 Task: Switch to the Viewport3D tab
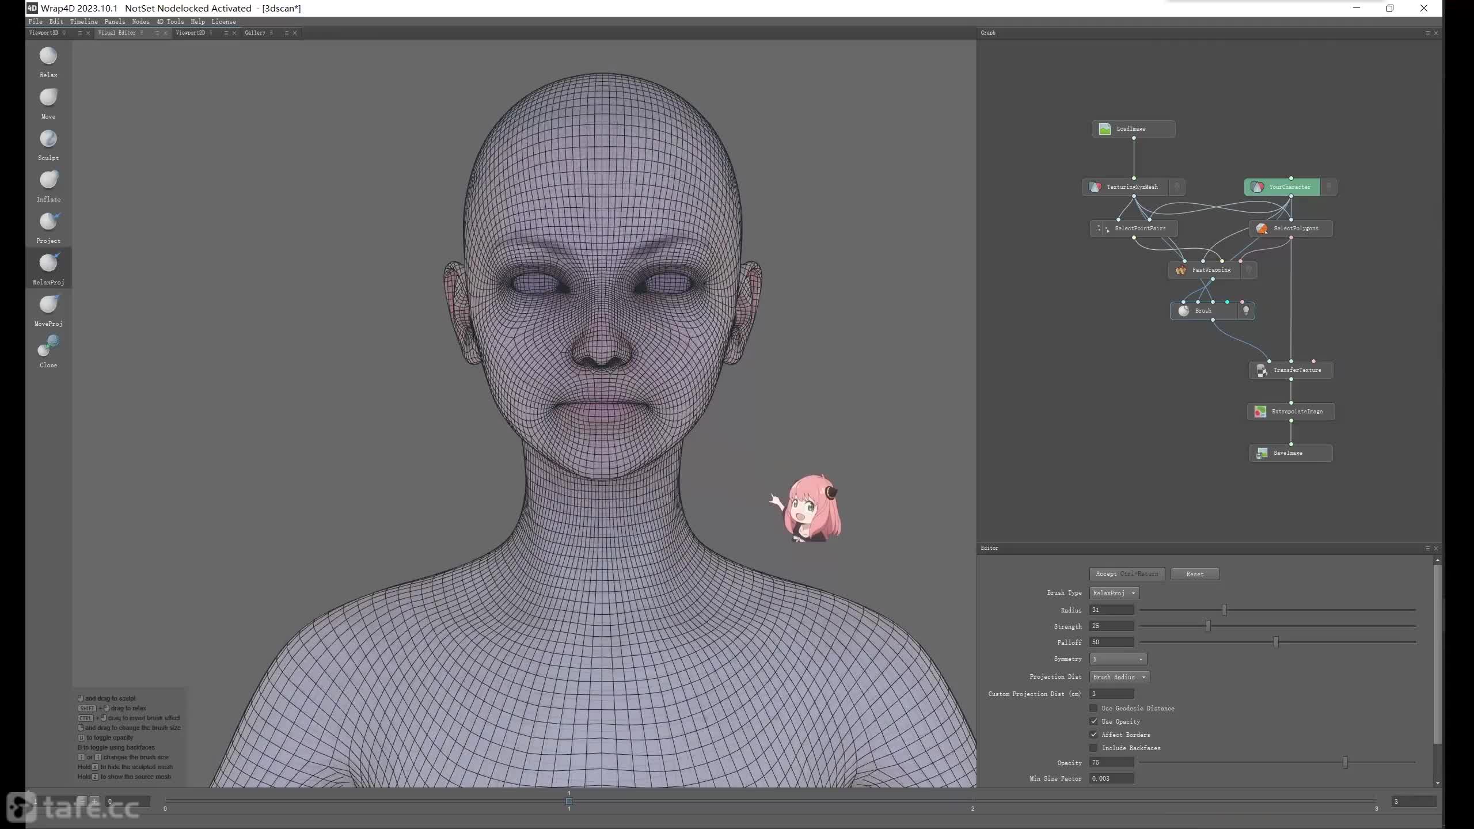[x=44, y=33]
